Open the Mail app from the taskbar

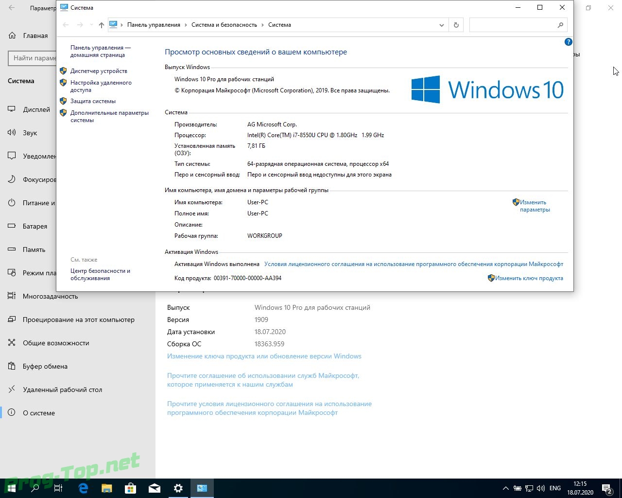(x=155, y=488)
